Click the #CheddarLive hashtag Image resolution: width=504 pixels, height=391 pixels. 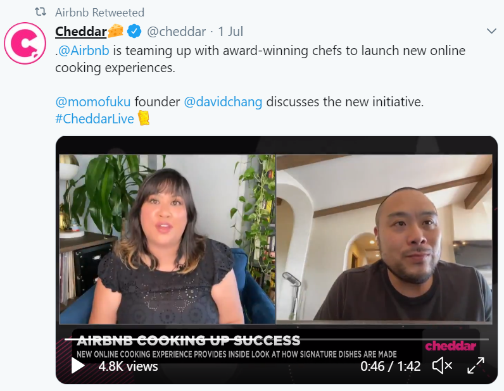pos(94,119)
